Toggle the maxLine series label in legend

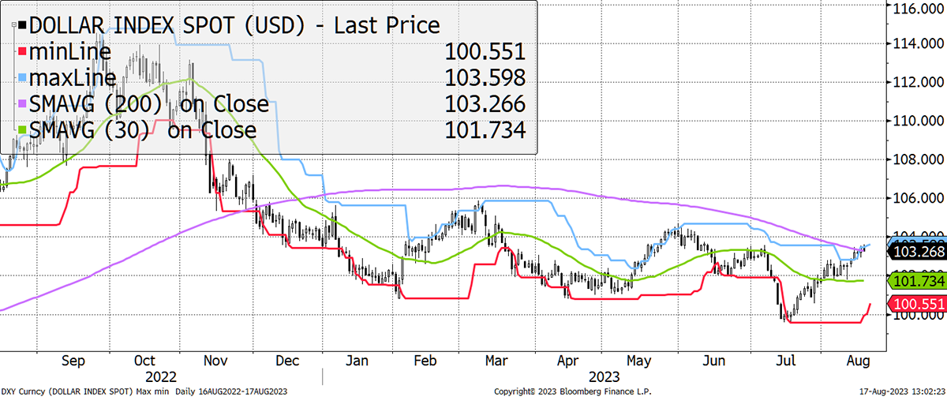[x=73, y=78]
